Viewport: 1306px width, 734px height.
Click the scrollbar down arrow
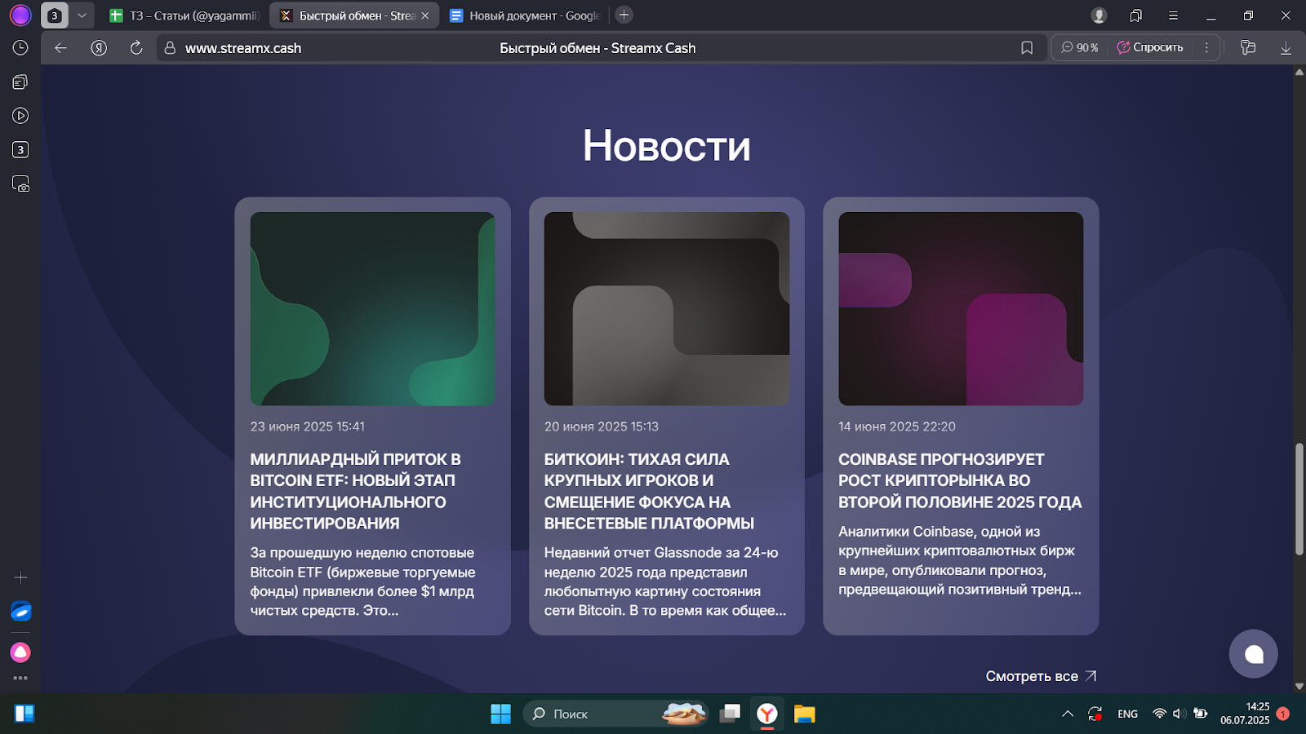tap(1299, 687)
